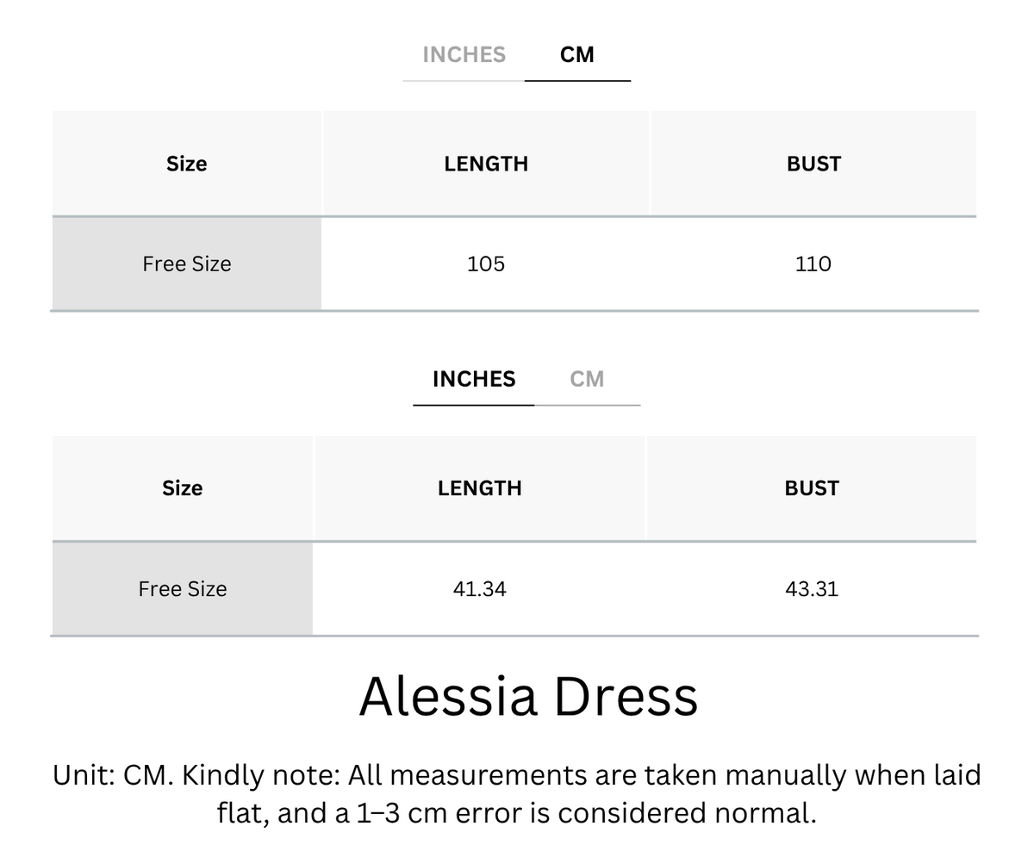Click the underline beneath the active CM tab
Image resolution: width=1034 pixels, height=857 pixels.
[x=577, y=81]
